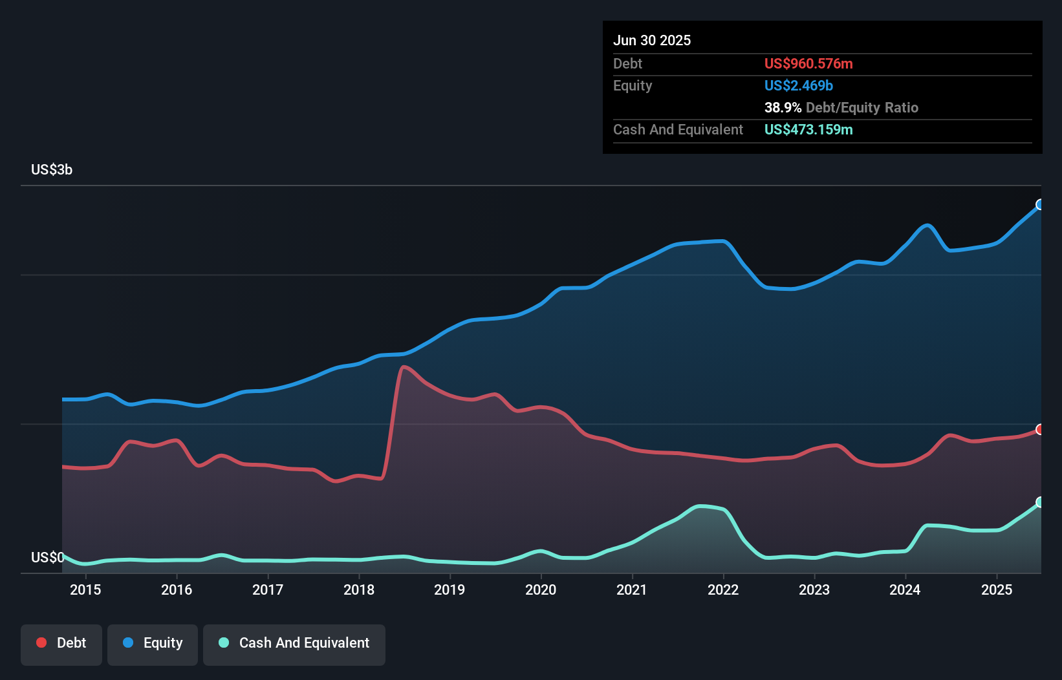The width and height of the screenshot is (1062, 680).
Task: Click the US$0 y-axis label
Action: coord(47,557)
